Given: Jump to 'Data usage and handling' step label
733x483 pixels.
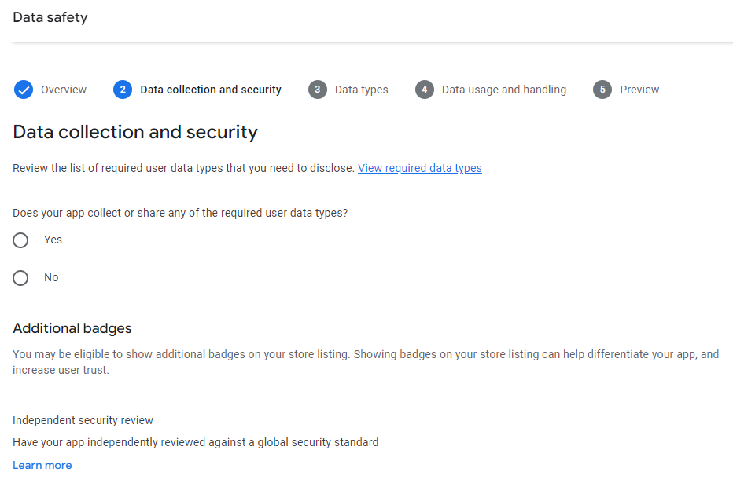Looking at the screenshot, I should point(503,90).
